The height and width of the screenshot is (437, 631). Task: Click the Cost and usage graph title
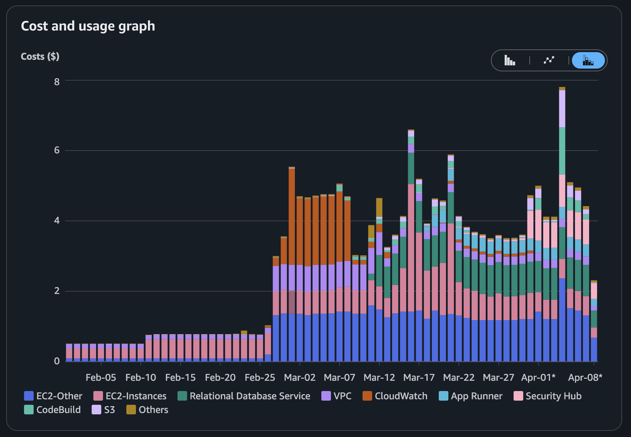[88, 26]
